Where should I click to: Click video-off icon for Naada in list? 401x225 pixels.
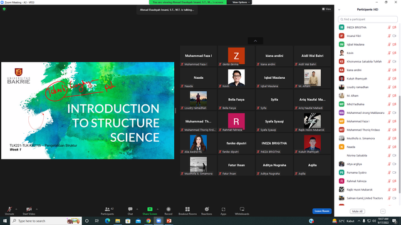tap(394, 147)
